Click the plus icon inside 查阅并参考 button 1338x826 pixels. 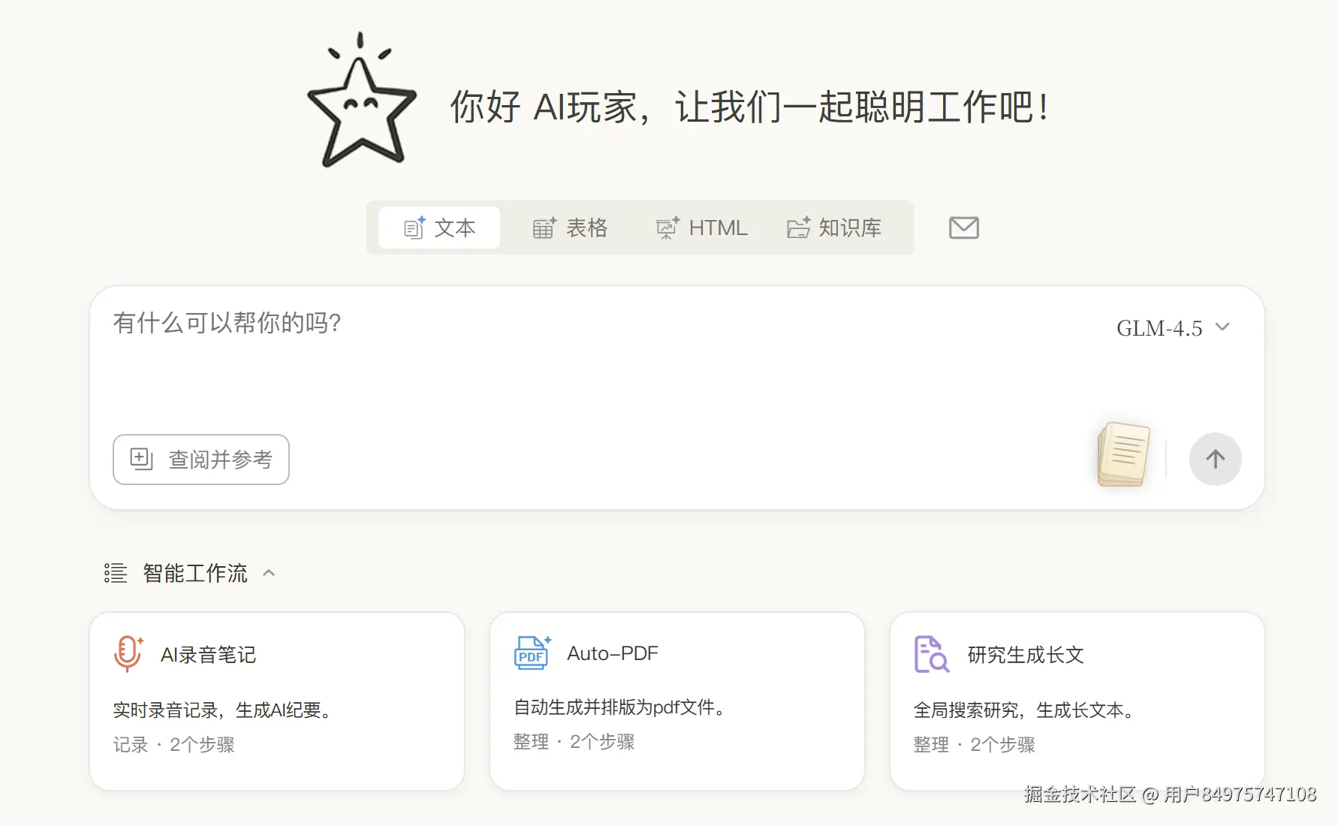(x=141, y=459)
